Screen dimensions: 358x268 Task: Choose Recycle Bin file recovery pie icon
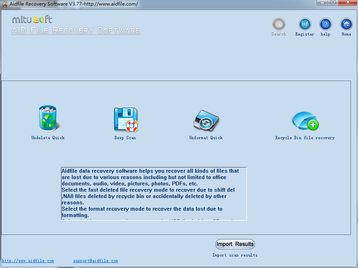(305, 121)
